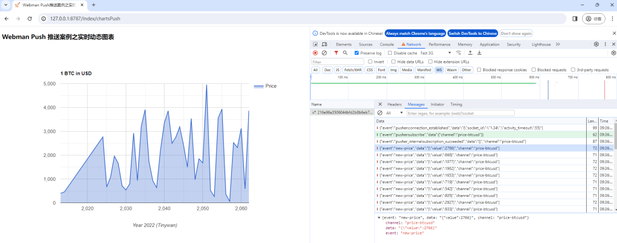The height and width of the screenshot is (243, 617).
Task: Open the Headers tab of the request
Action: click(x=394, y=104)
